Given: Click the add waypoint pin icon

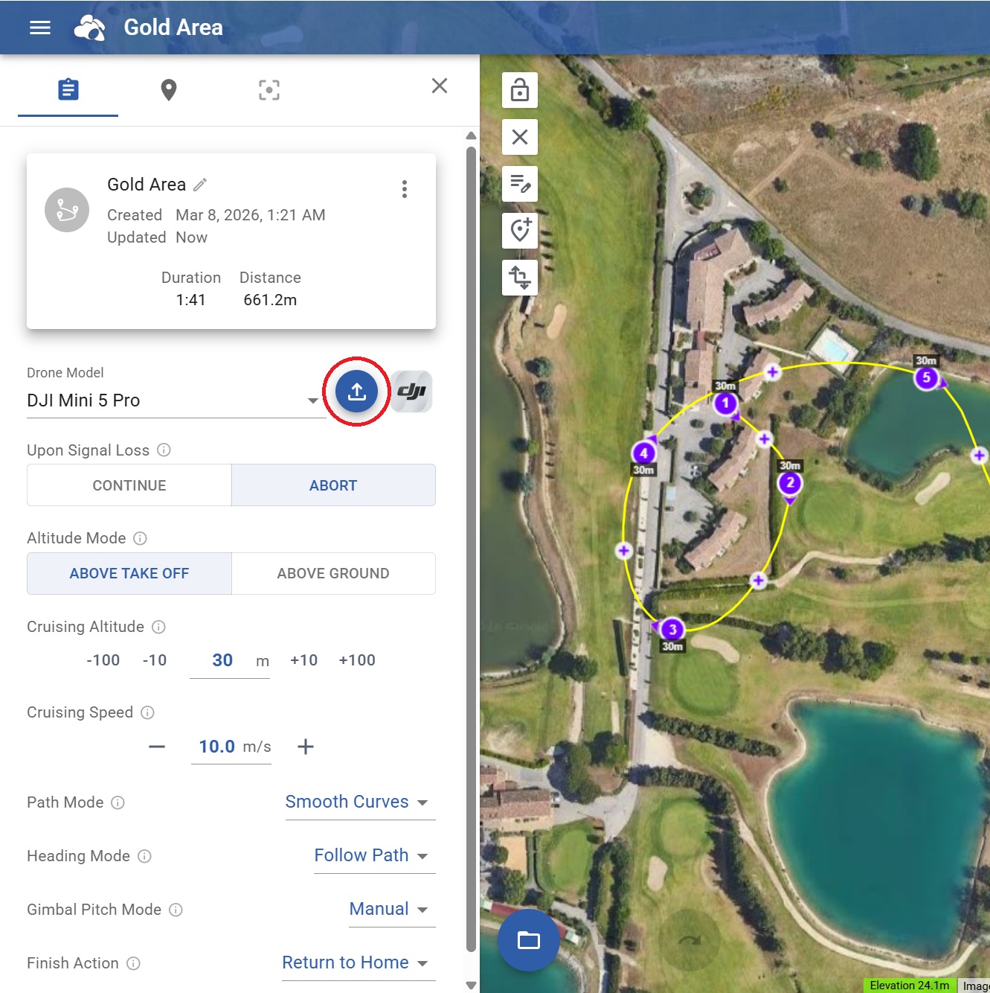Looking at the screenshot, I should (x=520, y=231).
